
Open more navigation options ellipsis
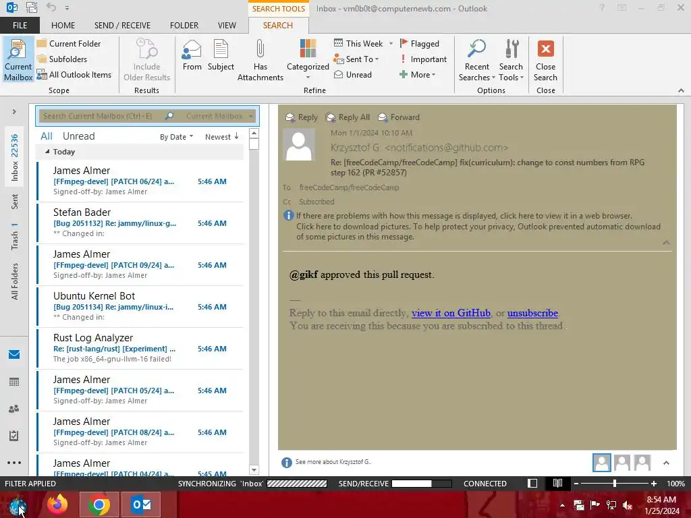pyautogui.click(x=14, y=463)
